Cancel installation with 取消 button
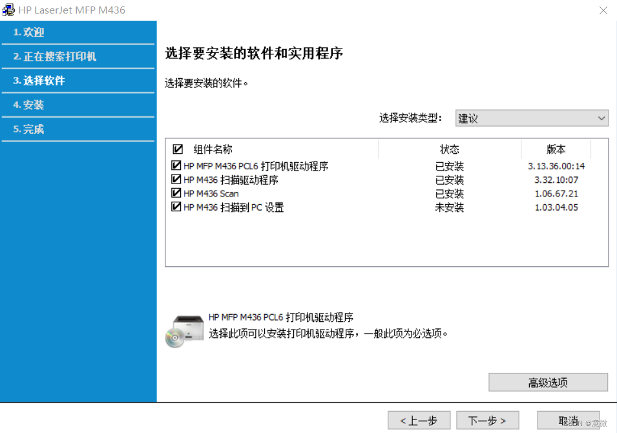The height and width of the screenshot is (433, 617). (568, 421)
